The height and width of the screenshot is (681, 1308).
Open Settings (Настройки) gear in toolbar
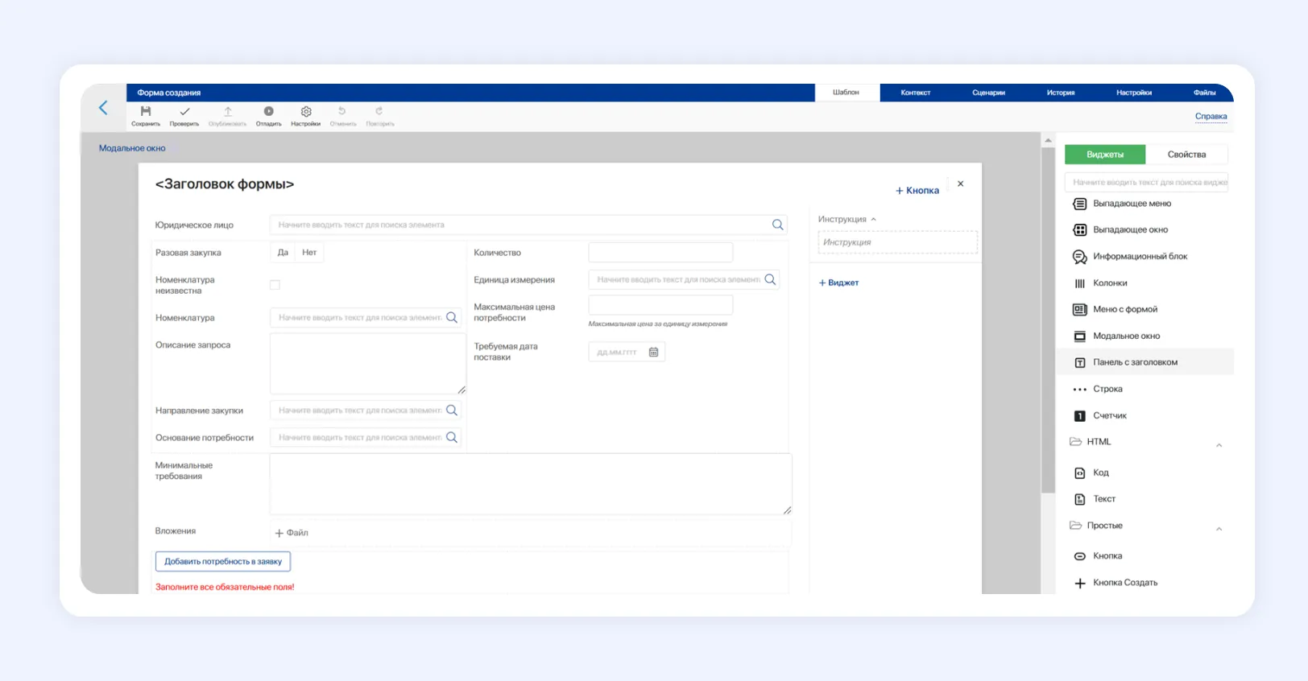coord(306,112)
